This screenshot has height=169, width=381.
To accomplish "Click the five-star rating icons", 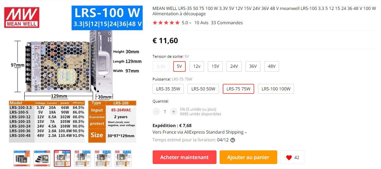I will point(166,23).
